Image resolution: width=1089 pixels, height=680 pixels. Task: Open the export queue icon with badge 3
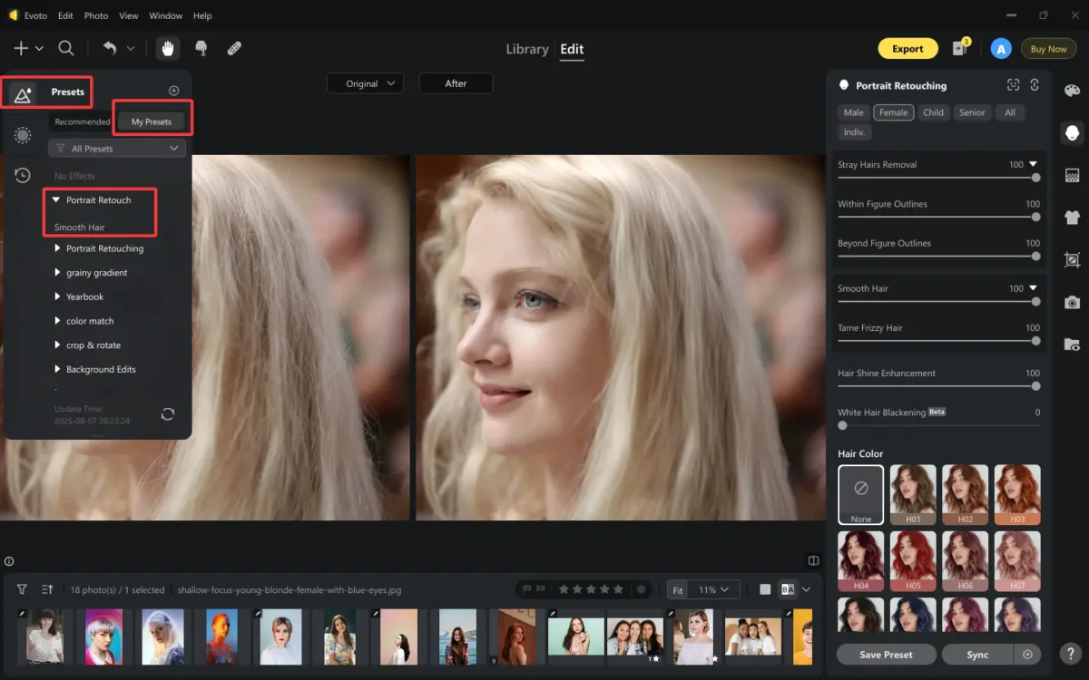pos(961,48)
